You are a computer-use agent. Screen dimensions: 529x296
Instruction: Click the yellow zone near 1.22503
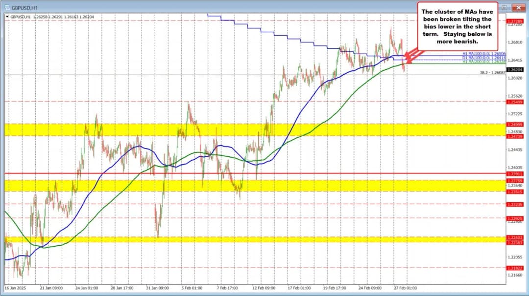[x=245, y=239]
